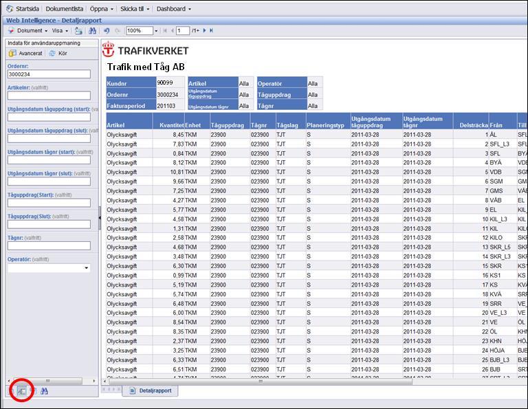The width and height of the screenshot is (528, 409).
Task: Expand the Visa toolbar menu
Action: tap(60, 31)
